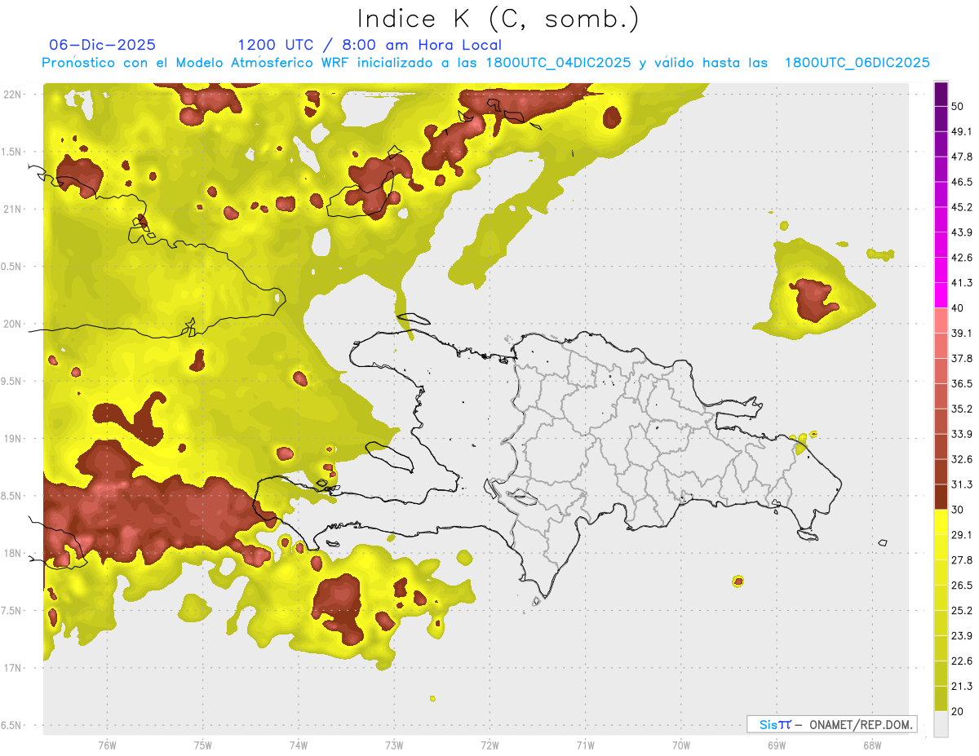Click the '35.2' color scale label

[962, 409]
